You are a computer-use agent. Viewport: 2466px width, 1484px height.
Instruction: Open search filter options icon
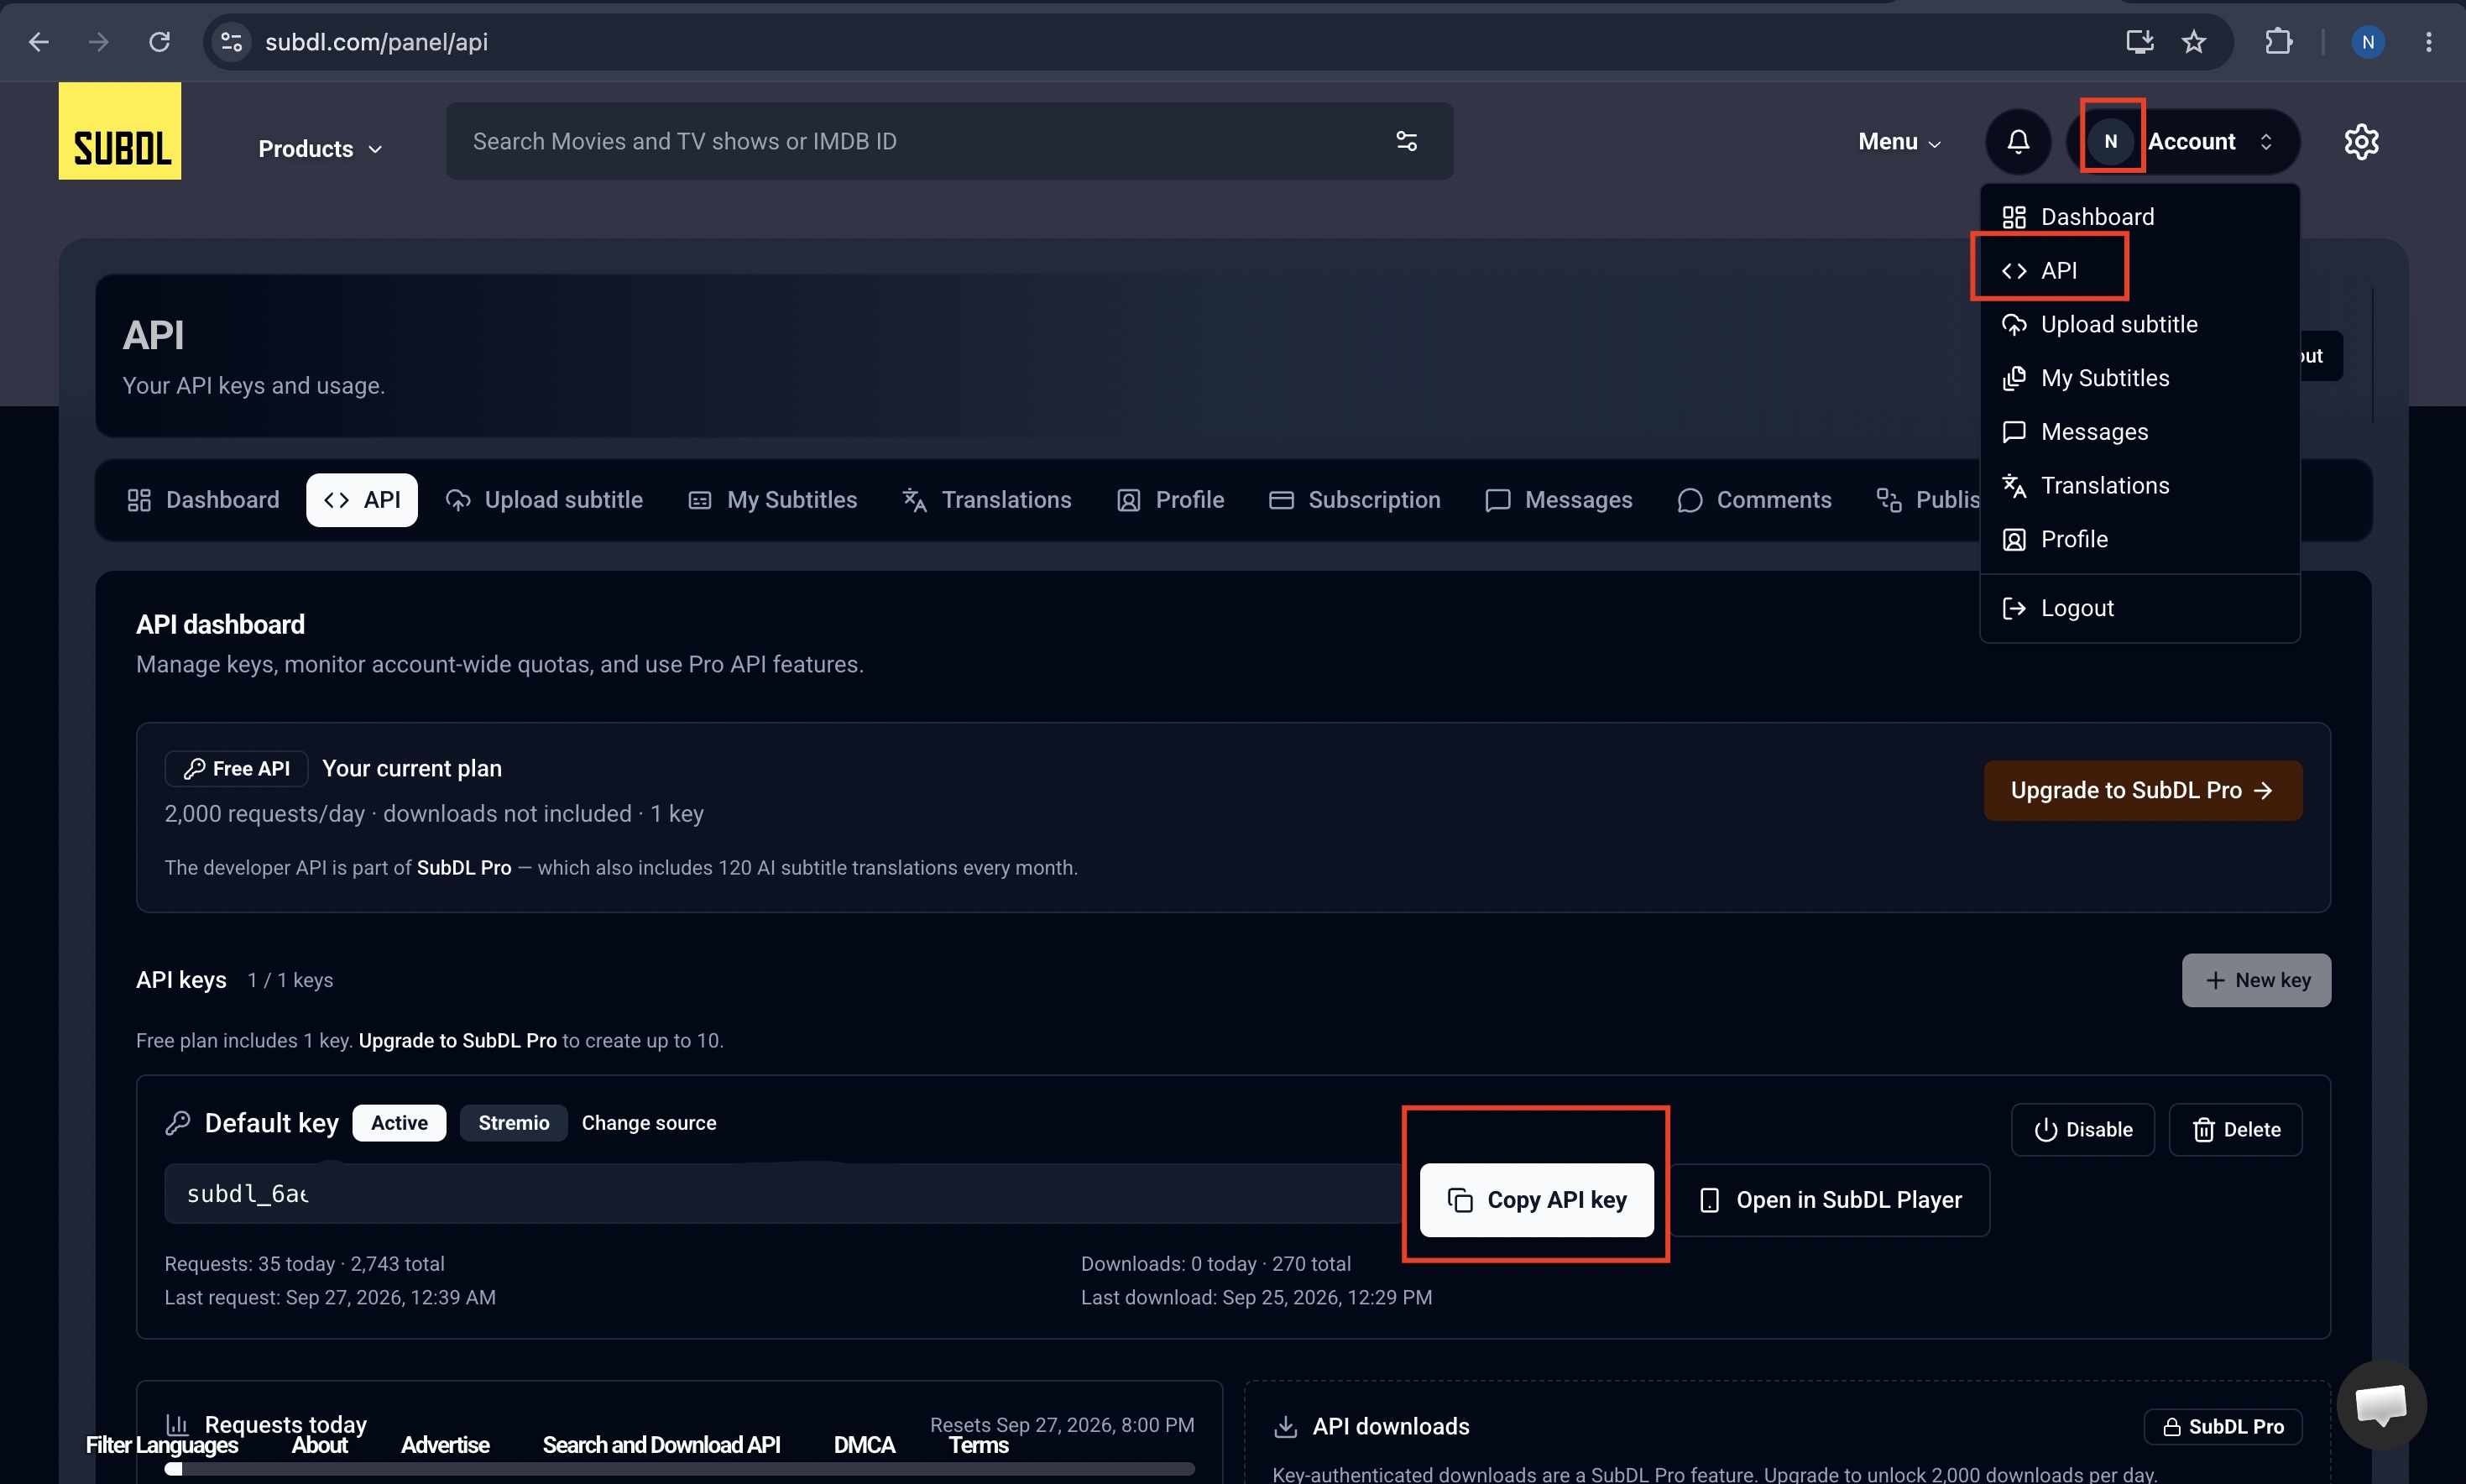(1406, 141)
